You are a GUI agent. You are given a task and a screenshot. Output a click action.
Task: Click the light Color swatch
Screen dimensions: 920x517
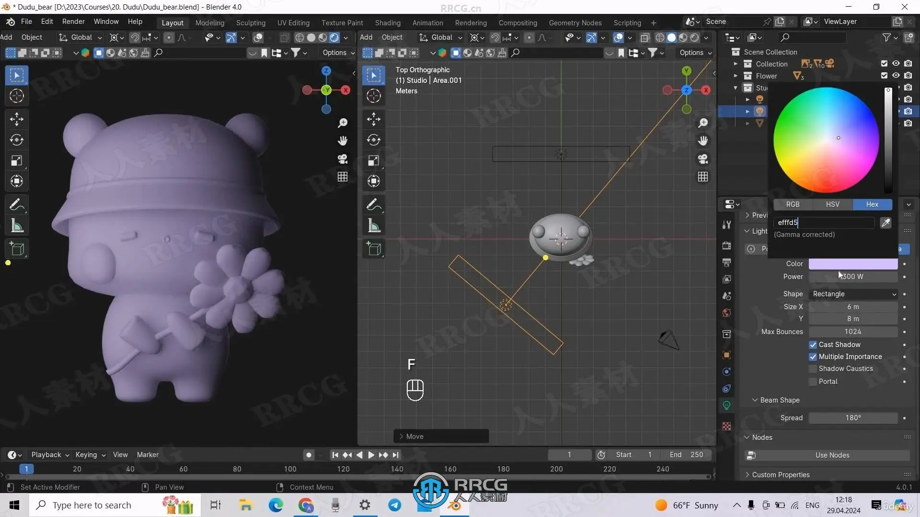coord(853,264)
